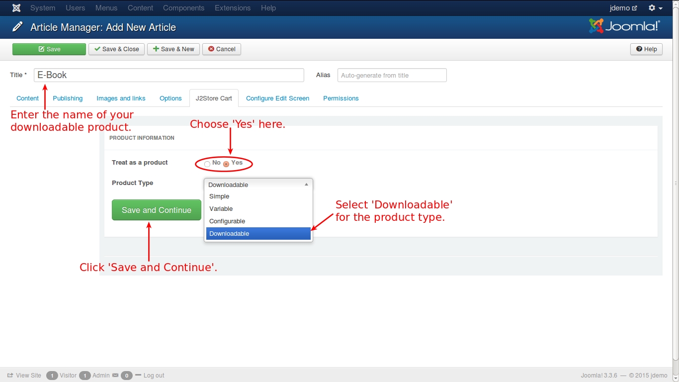Image resolution: width=679 pixels, height=382 pixels.
Task: Open the settings gear menu
Action: pos(655,8)
